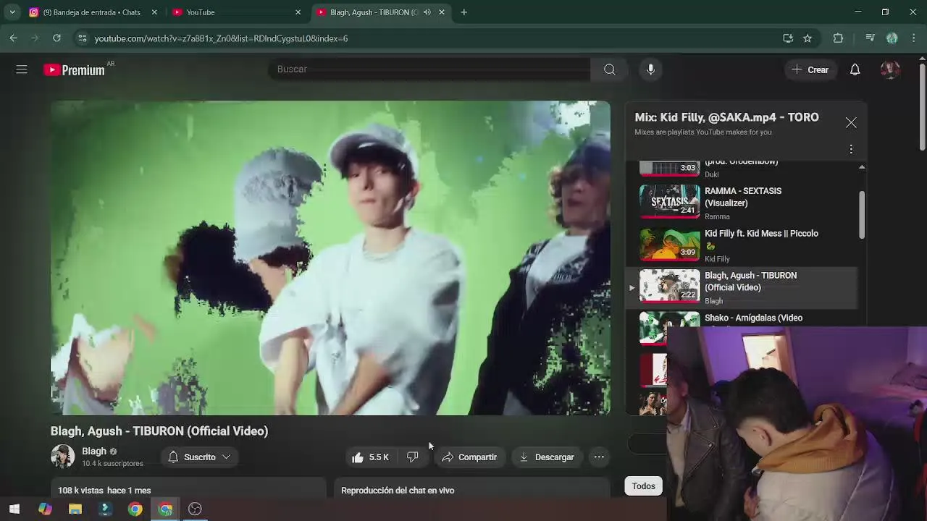Click the playlist panel scrollbar
The height and width of the screenshot is (521, 927).
862,214
